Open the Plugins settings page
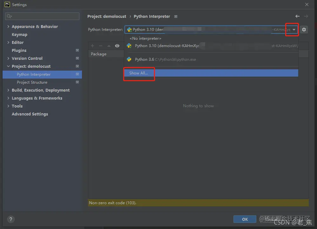317x229 pixels. point(19,51)
